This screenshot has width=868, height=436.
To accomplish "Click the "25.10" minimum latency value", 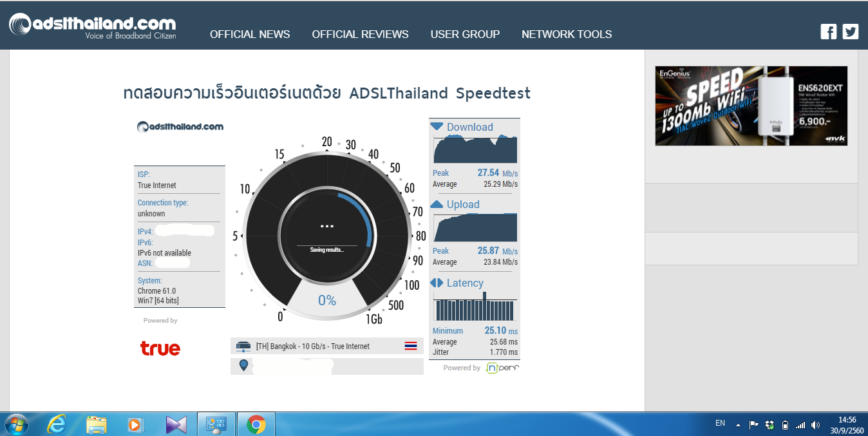I will (495, 330).
